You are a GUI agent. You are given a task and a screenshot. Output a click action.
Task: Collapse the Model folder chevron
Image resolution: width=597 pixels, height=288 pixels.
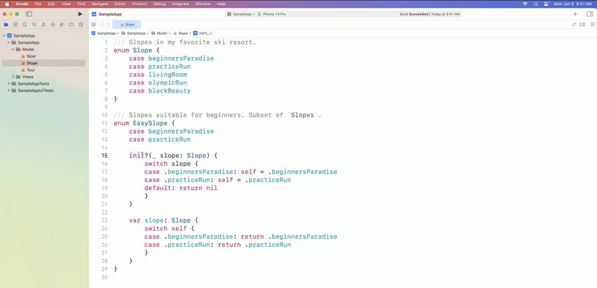pos(13,50)
